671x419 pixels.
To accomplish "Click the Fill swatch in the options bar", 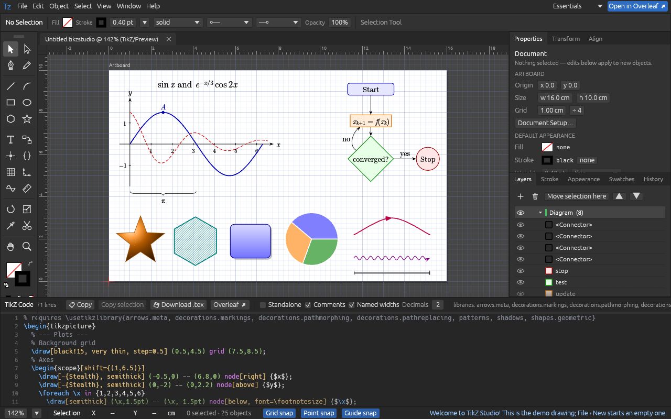I will point(68,23).
